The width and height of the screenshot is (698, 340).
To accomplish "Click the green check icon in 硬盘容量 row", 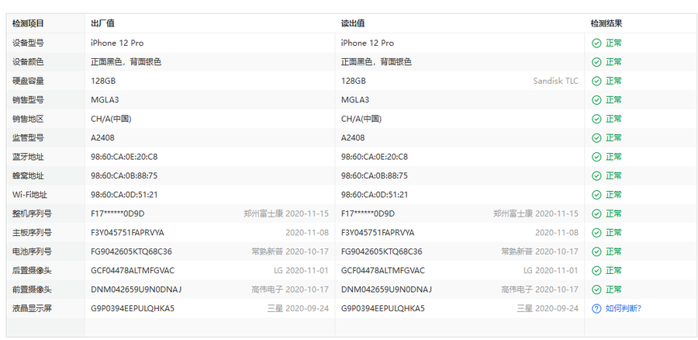I will pyautogui.click(x=596, y=81).
